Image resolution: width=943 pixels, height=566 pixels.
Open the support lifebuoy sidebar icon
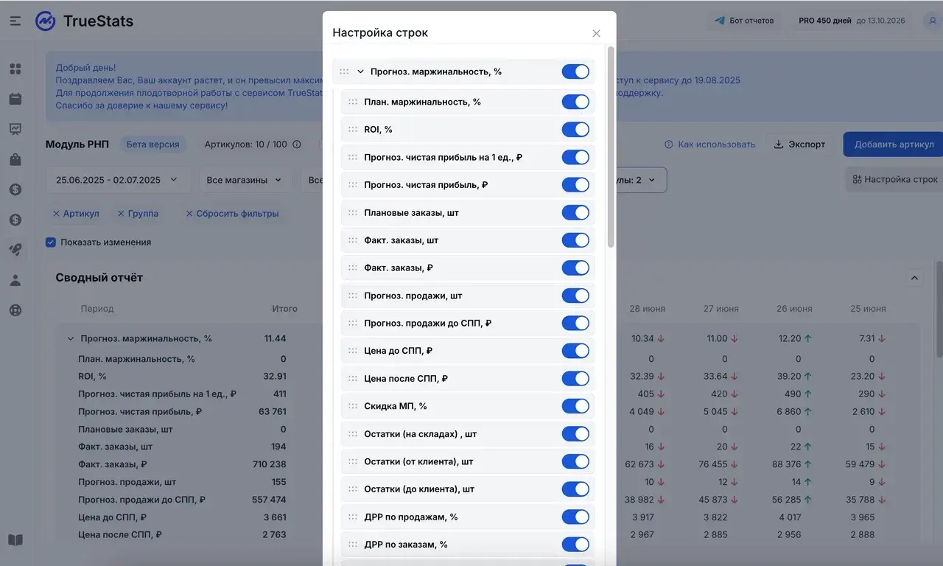point(15,310)
